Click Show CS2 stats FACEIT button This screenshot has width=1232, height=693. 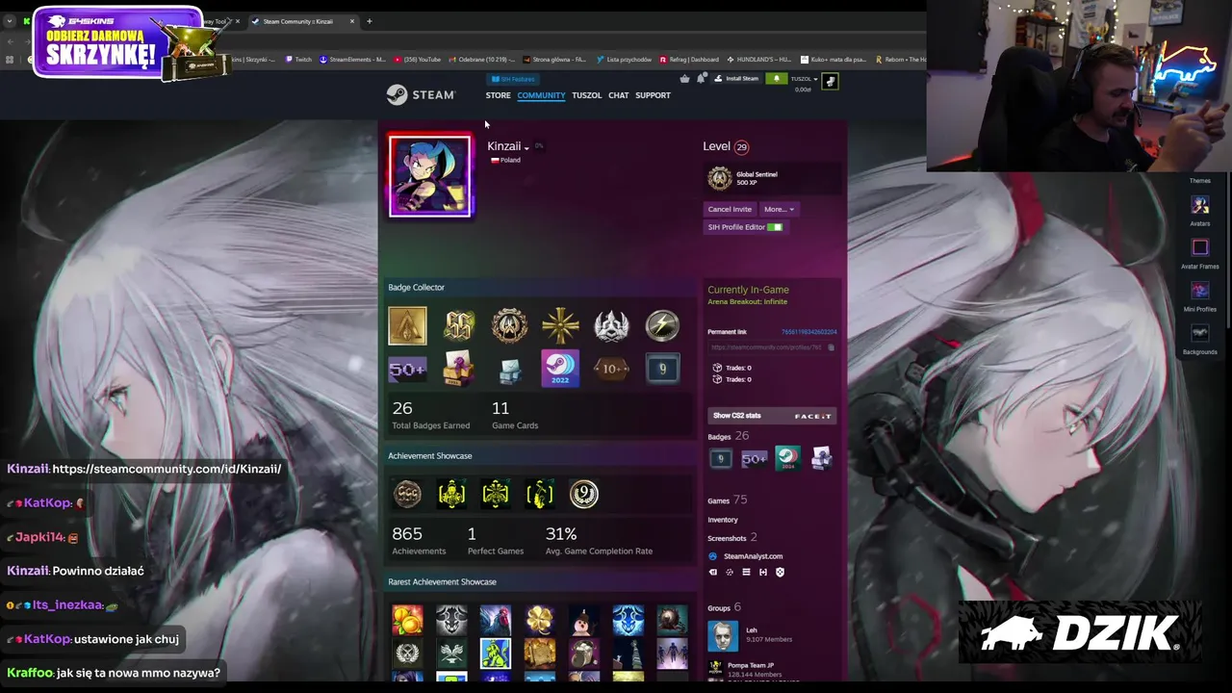pos(773,416)
